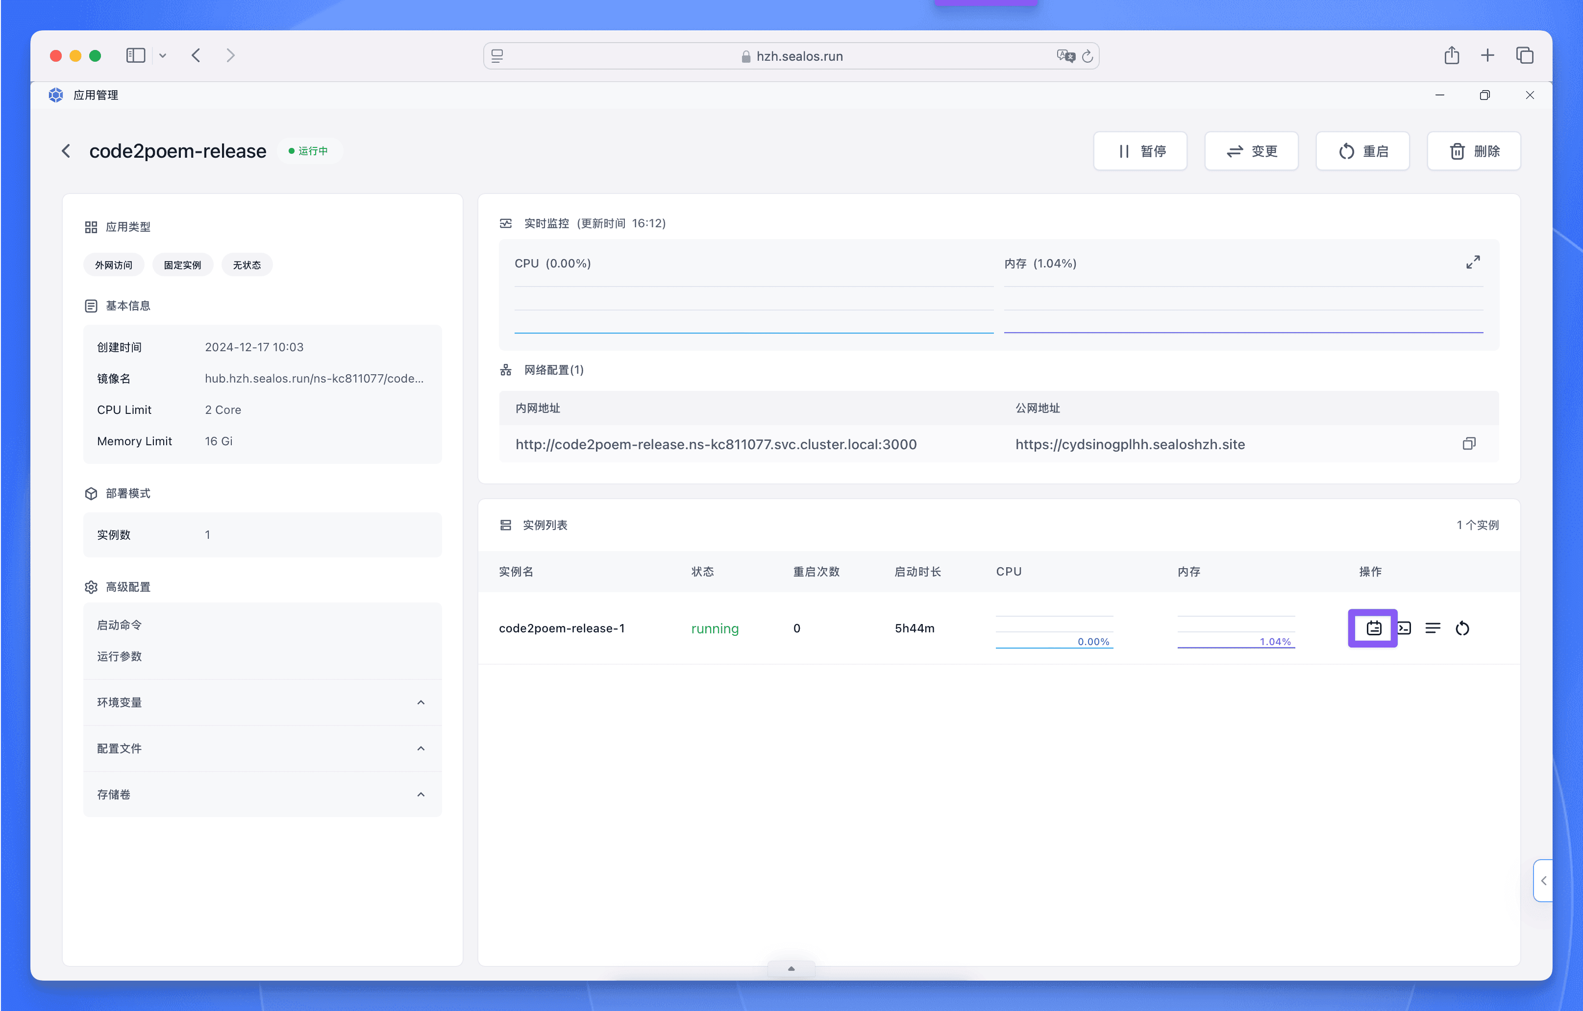The height and width of the screenshot is (1011, 1583).
Task: View logs of code2poem-release-1 instance
Action: click(x=1433, y=628)
